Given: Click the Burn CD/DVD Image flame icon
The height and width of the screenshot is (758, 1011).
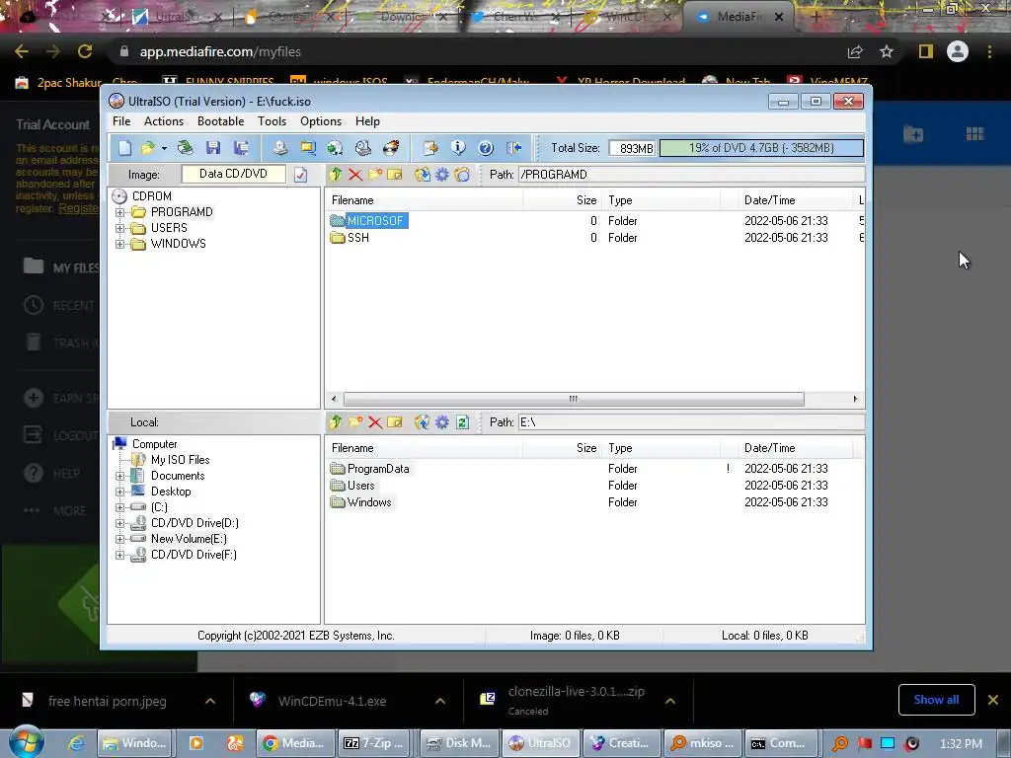Looking at the screenshot, I should [x=391, y=148].
